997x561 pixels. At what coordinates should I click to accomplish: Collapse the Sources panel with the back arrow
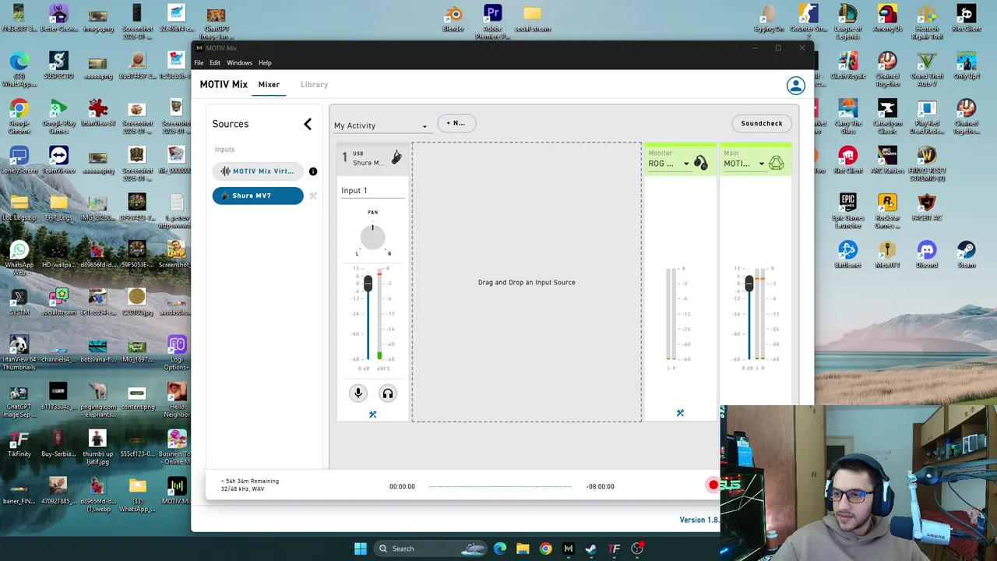click(x=308, y=124)
